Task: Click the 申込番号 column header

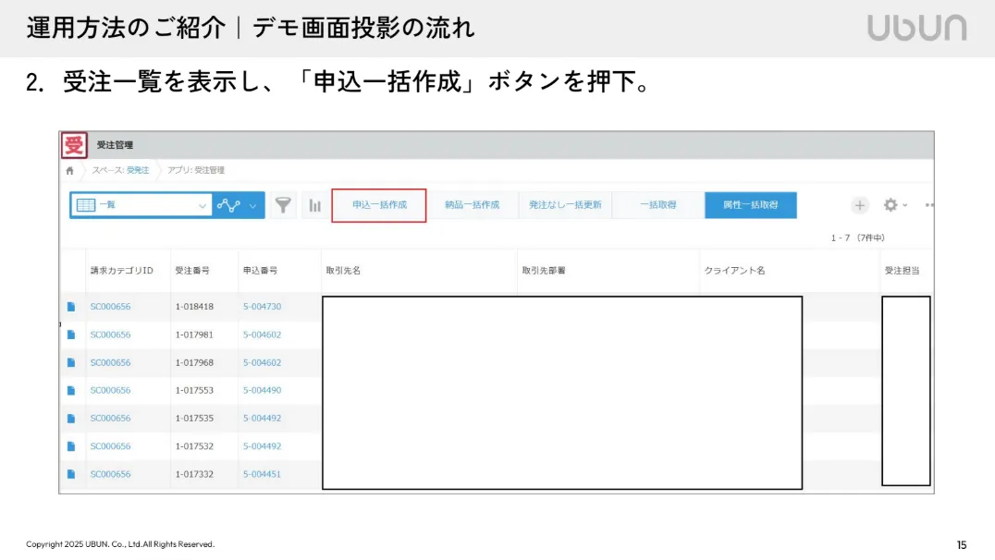Action: (260, 270)
